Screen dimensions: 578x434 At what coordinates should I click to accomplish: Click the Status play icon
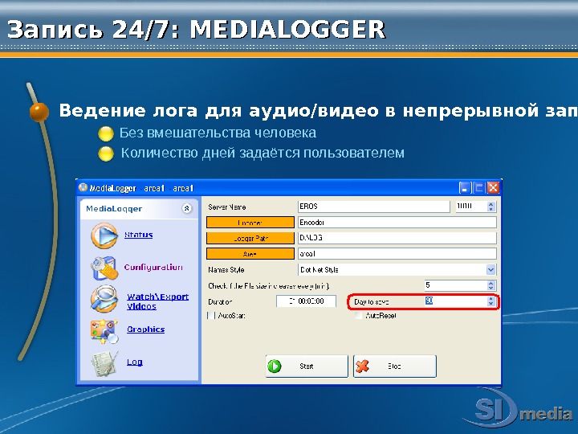(104, 235)
